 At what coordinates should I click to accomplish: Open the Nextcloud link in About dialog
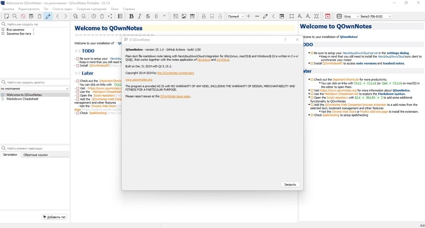coord(204,60)
